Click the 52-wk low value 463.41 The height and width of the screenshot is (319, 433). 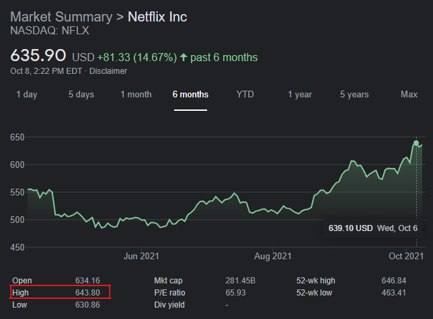(394, 293)
